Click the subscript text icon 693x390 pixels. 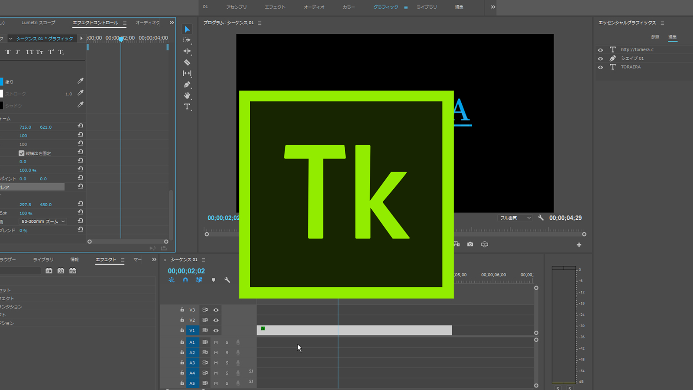coord(61,52)
